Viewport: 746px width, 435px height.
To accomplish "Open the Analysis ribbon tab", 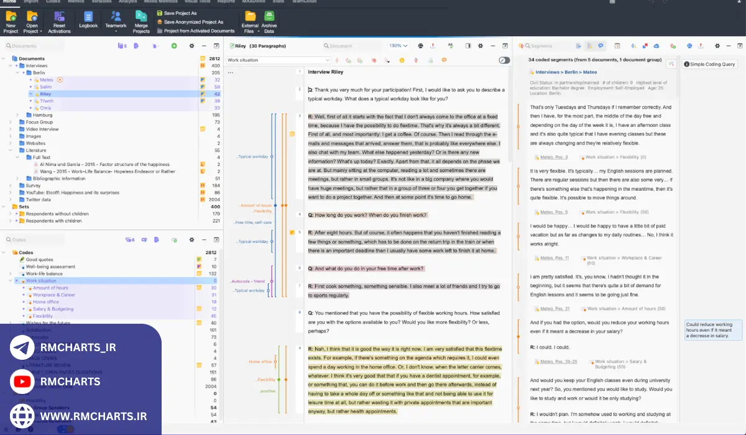I will [127, 2].
